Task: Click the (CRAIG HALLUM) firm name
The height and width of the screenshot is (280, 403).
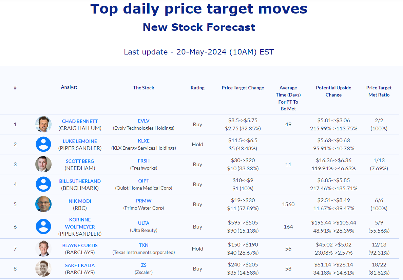Action: point(80,128)
